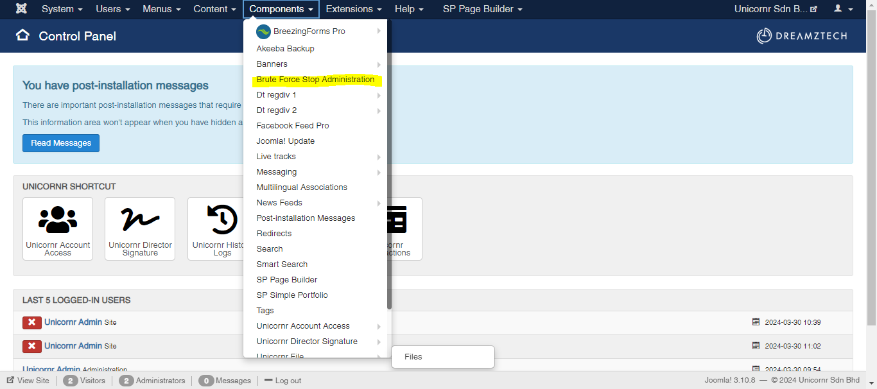This screenshot has width=877, height=389.
Task: Click the Joomla logo icon
Action: [21, 9]
